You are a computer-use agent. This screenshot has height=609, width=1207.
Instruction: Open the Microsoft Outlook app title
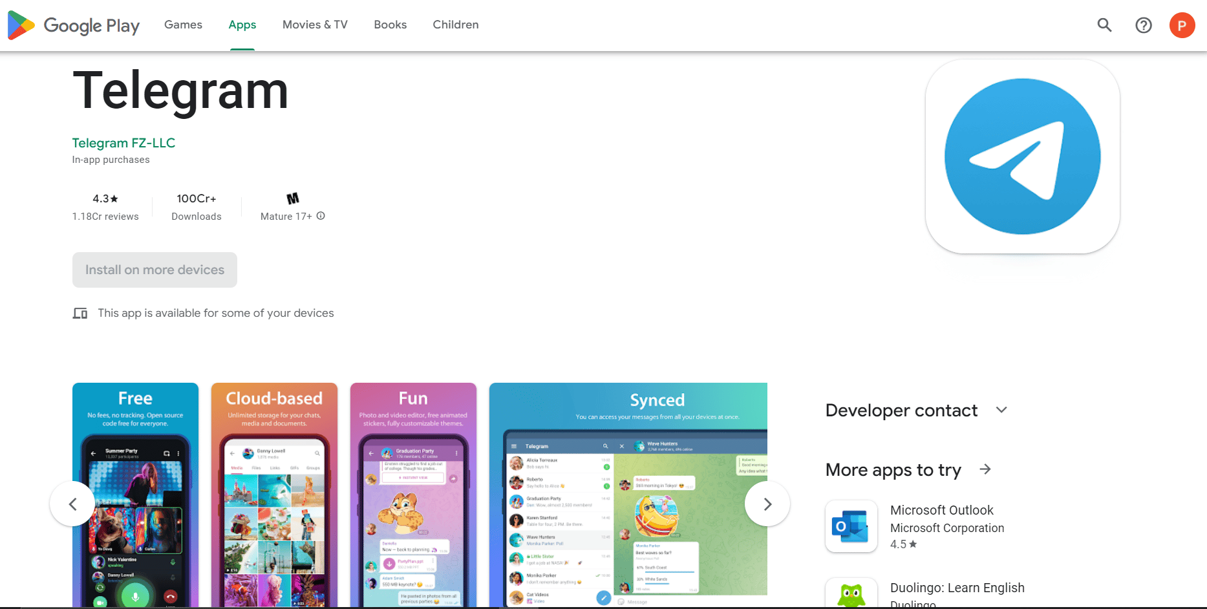(941, 510)
